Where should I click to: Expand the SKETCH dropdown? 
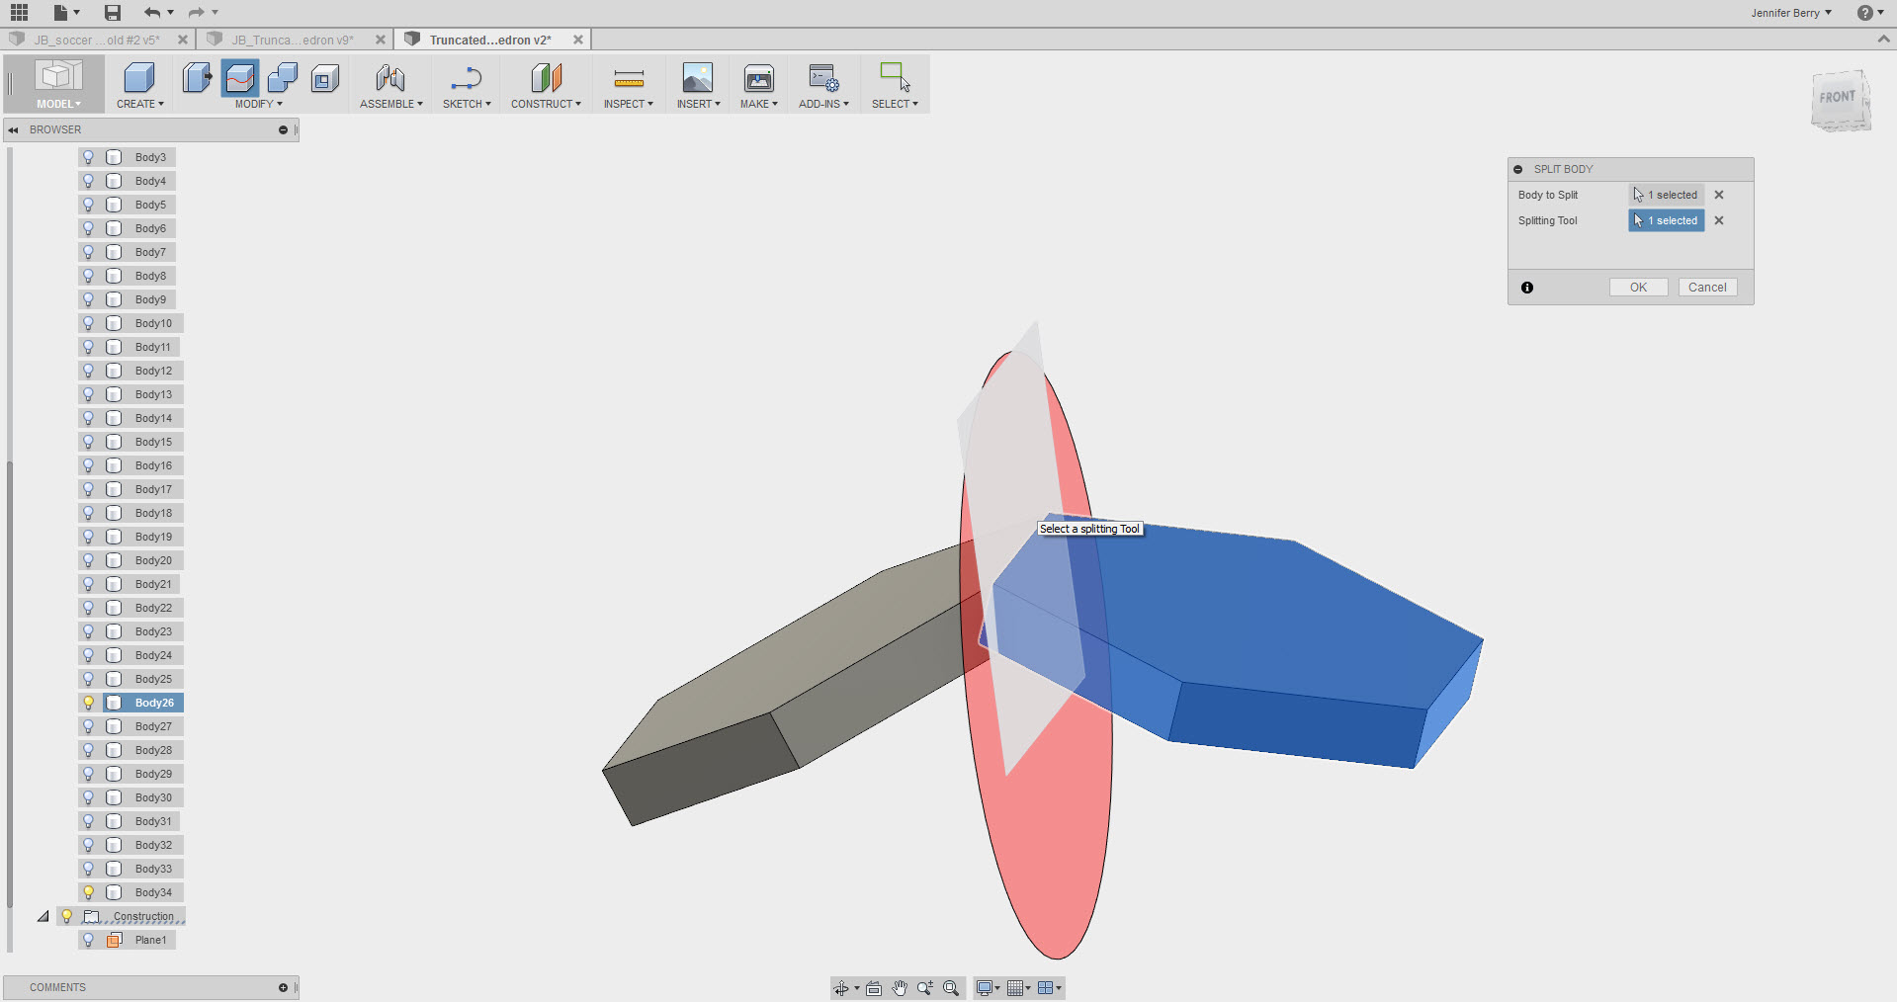[466, 102]
